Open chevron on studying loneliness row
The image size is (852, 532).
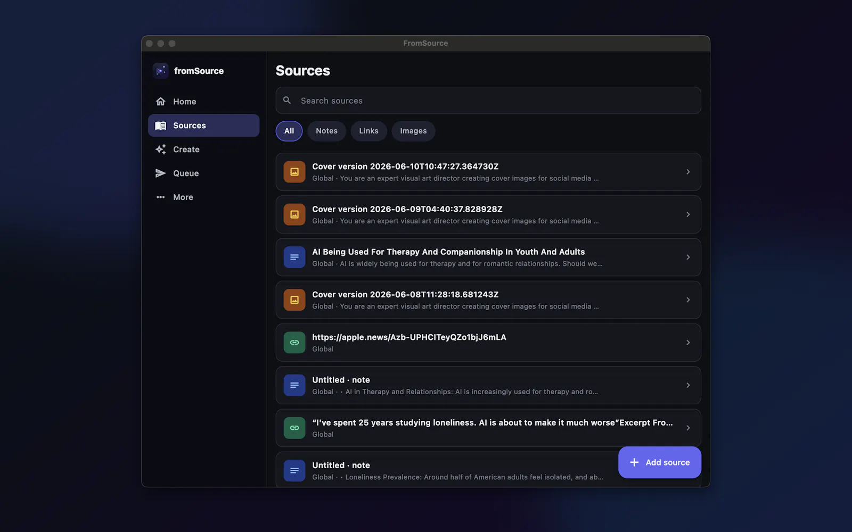tap(688, 428)
